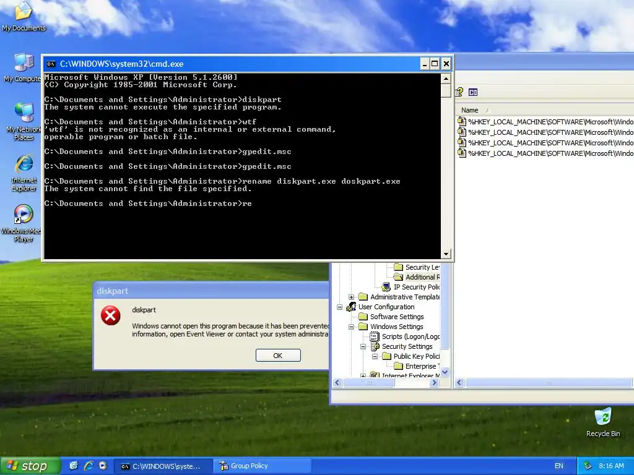Click the cmd.exe title bar system icon
This screenshot has width=634, height=475.
tap(51, 64)
